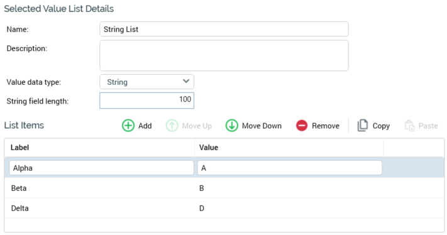
Task: Click the Paste clipboard icon
Action: tap(410, 125)
